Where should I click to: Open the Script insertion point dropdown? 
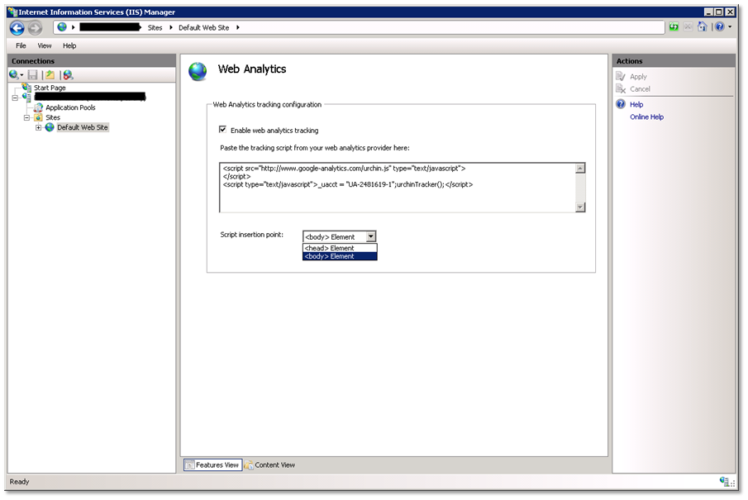(371, 236)
